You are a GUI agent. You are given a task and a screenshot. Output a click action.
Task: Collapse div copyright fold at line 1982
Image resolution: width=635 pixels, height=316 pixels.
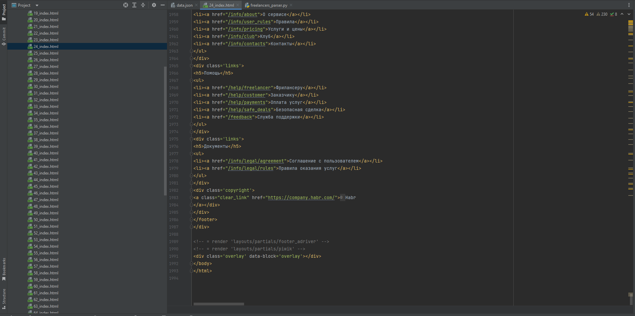coord(191,190)
